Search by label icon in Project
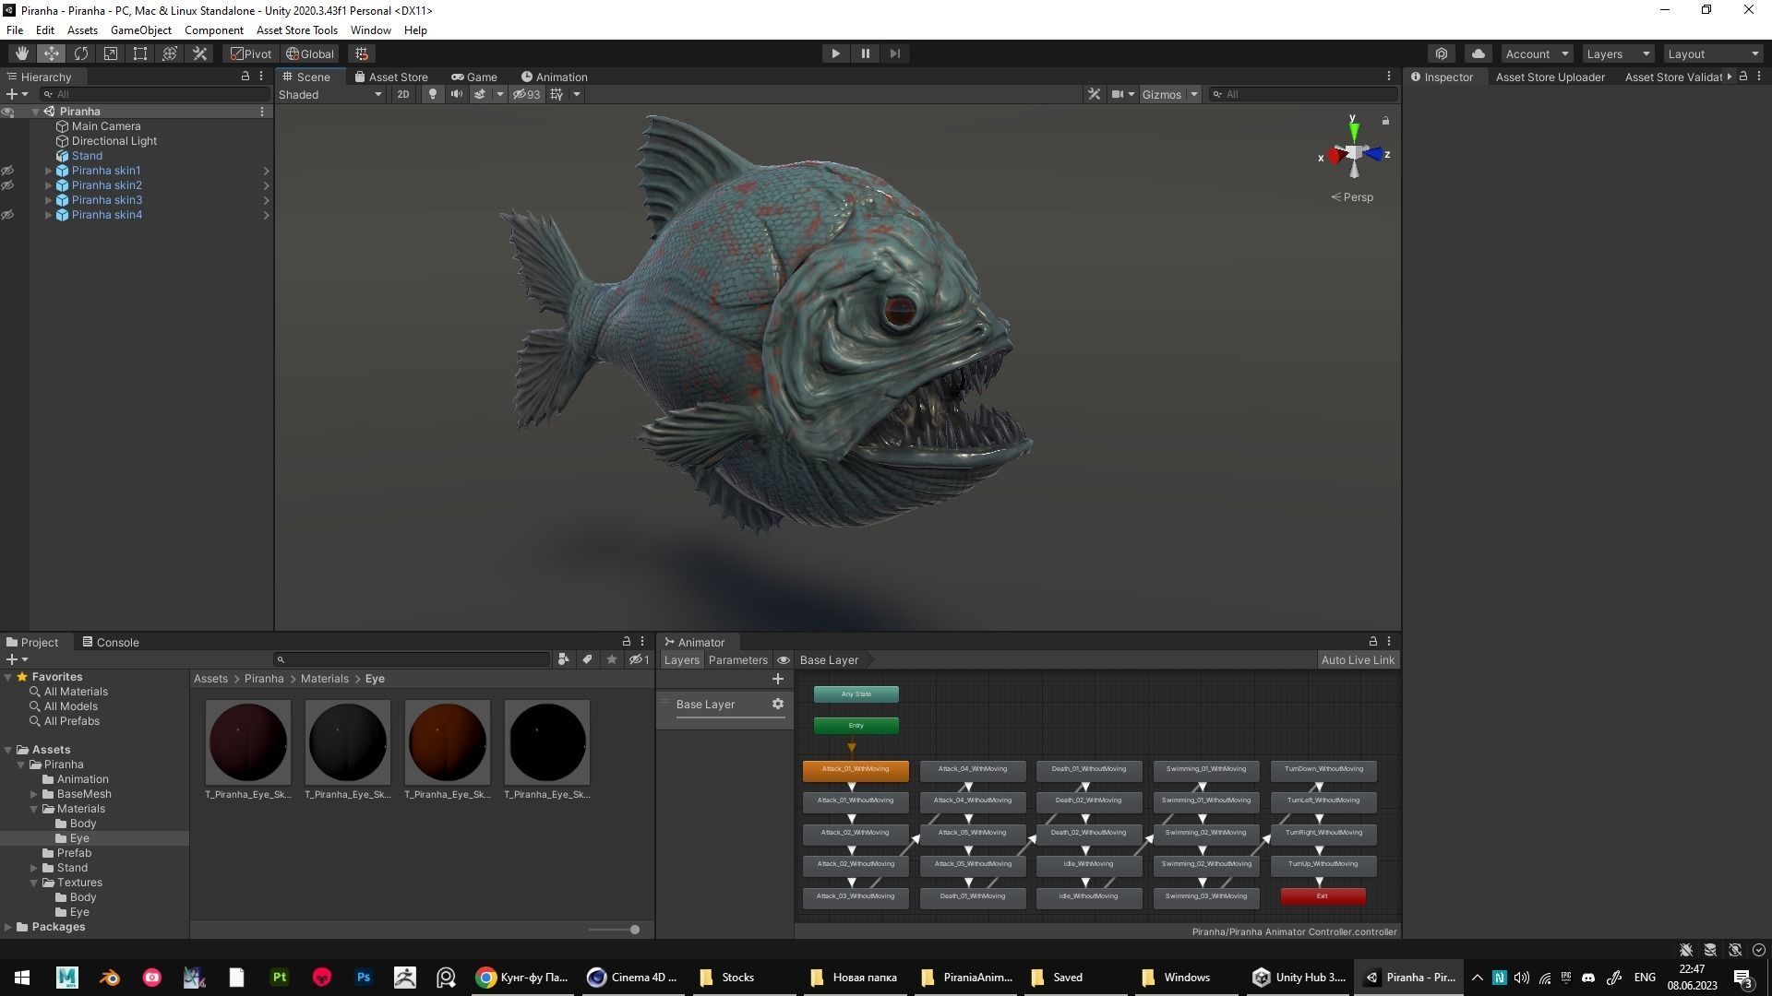 pyautogui.click(x=587, y=659)
